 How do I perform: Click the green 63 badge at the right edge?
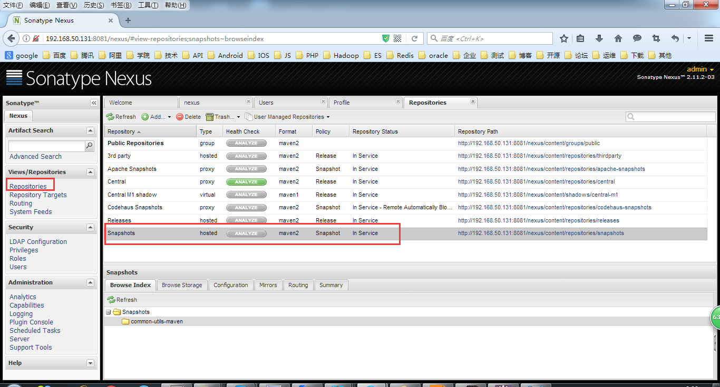715,318
